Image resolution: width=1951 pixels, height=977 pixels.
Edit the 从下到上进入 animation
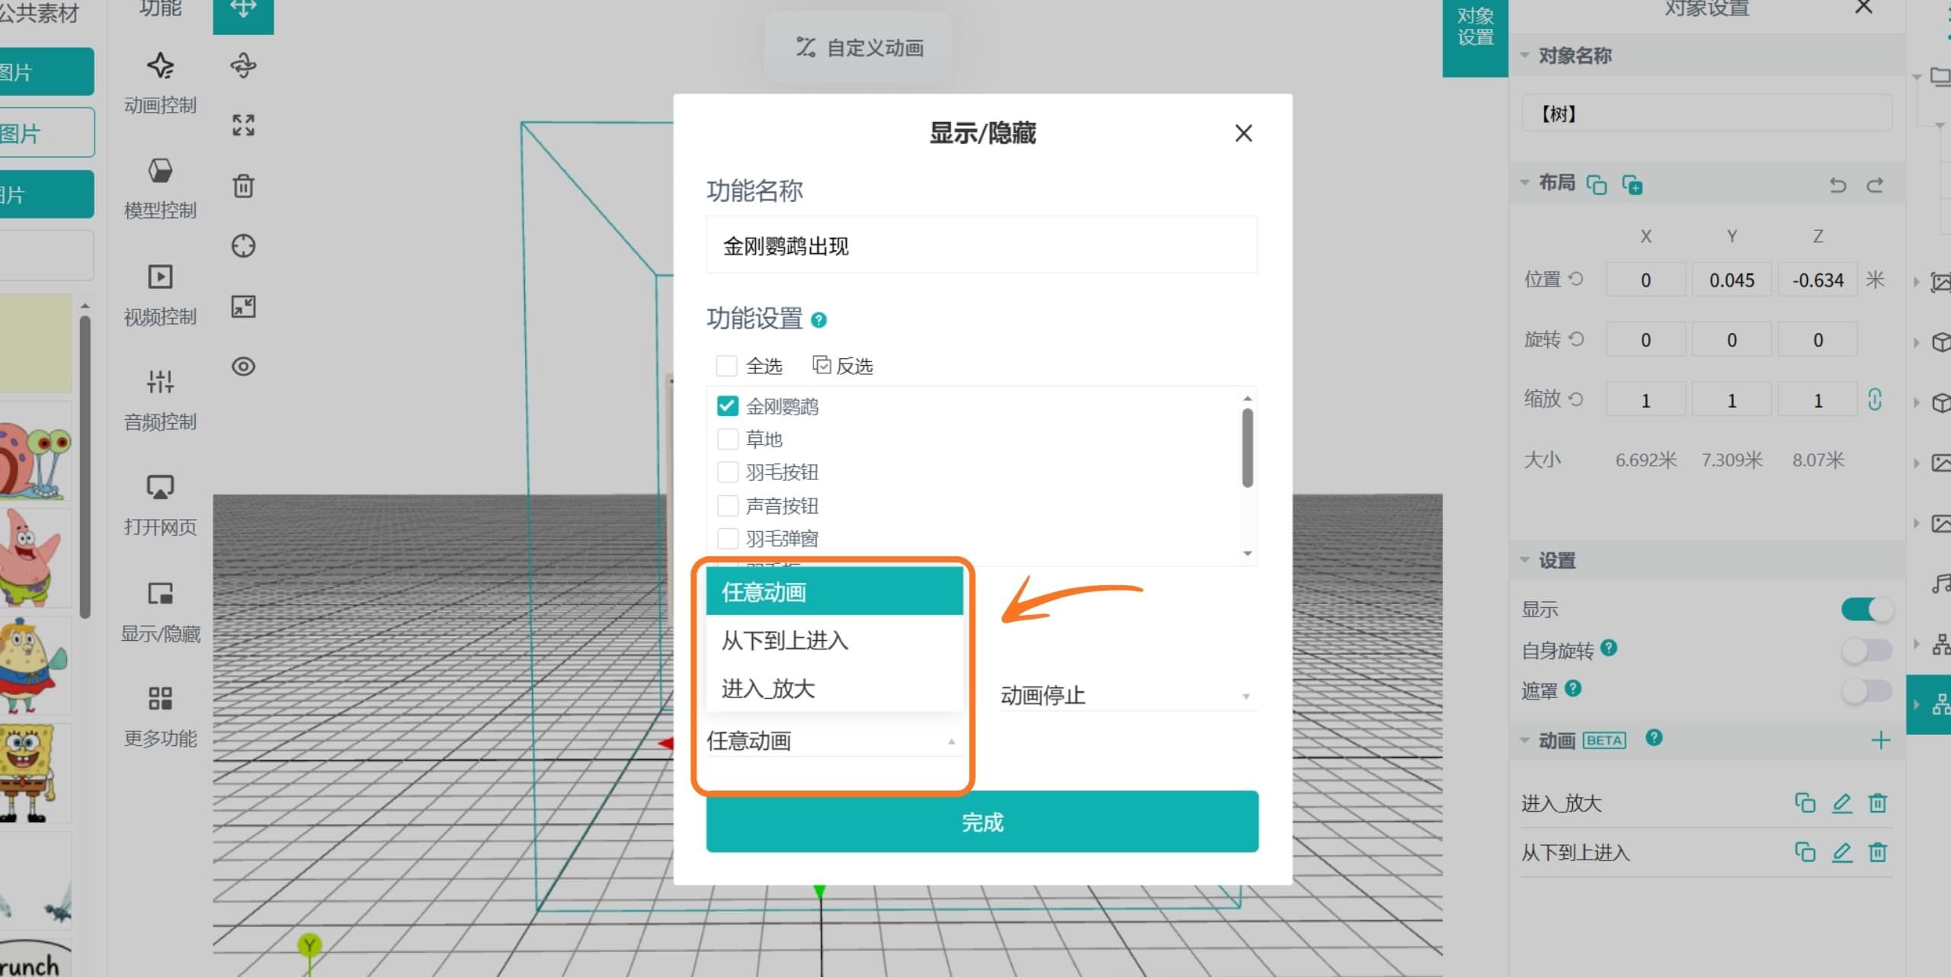[x=1842, y=852]
